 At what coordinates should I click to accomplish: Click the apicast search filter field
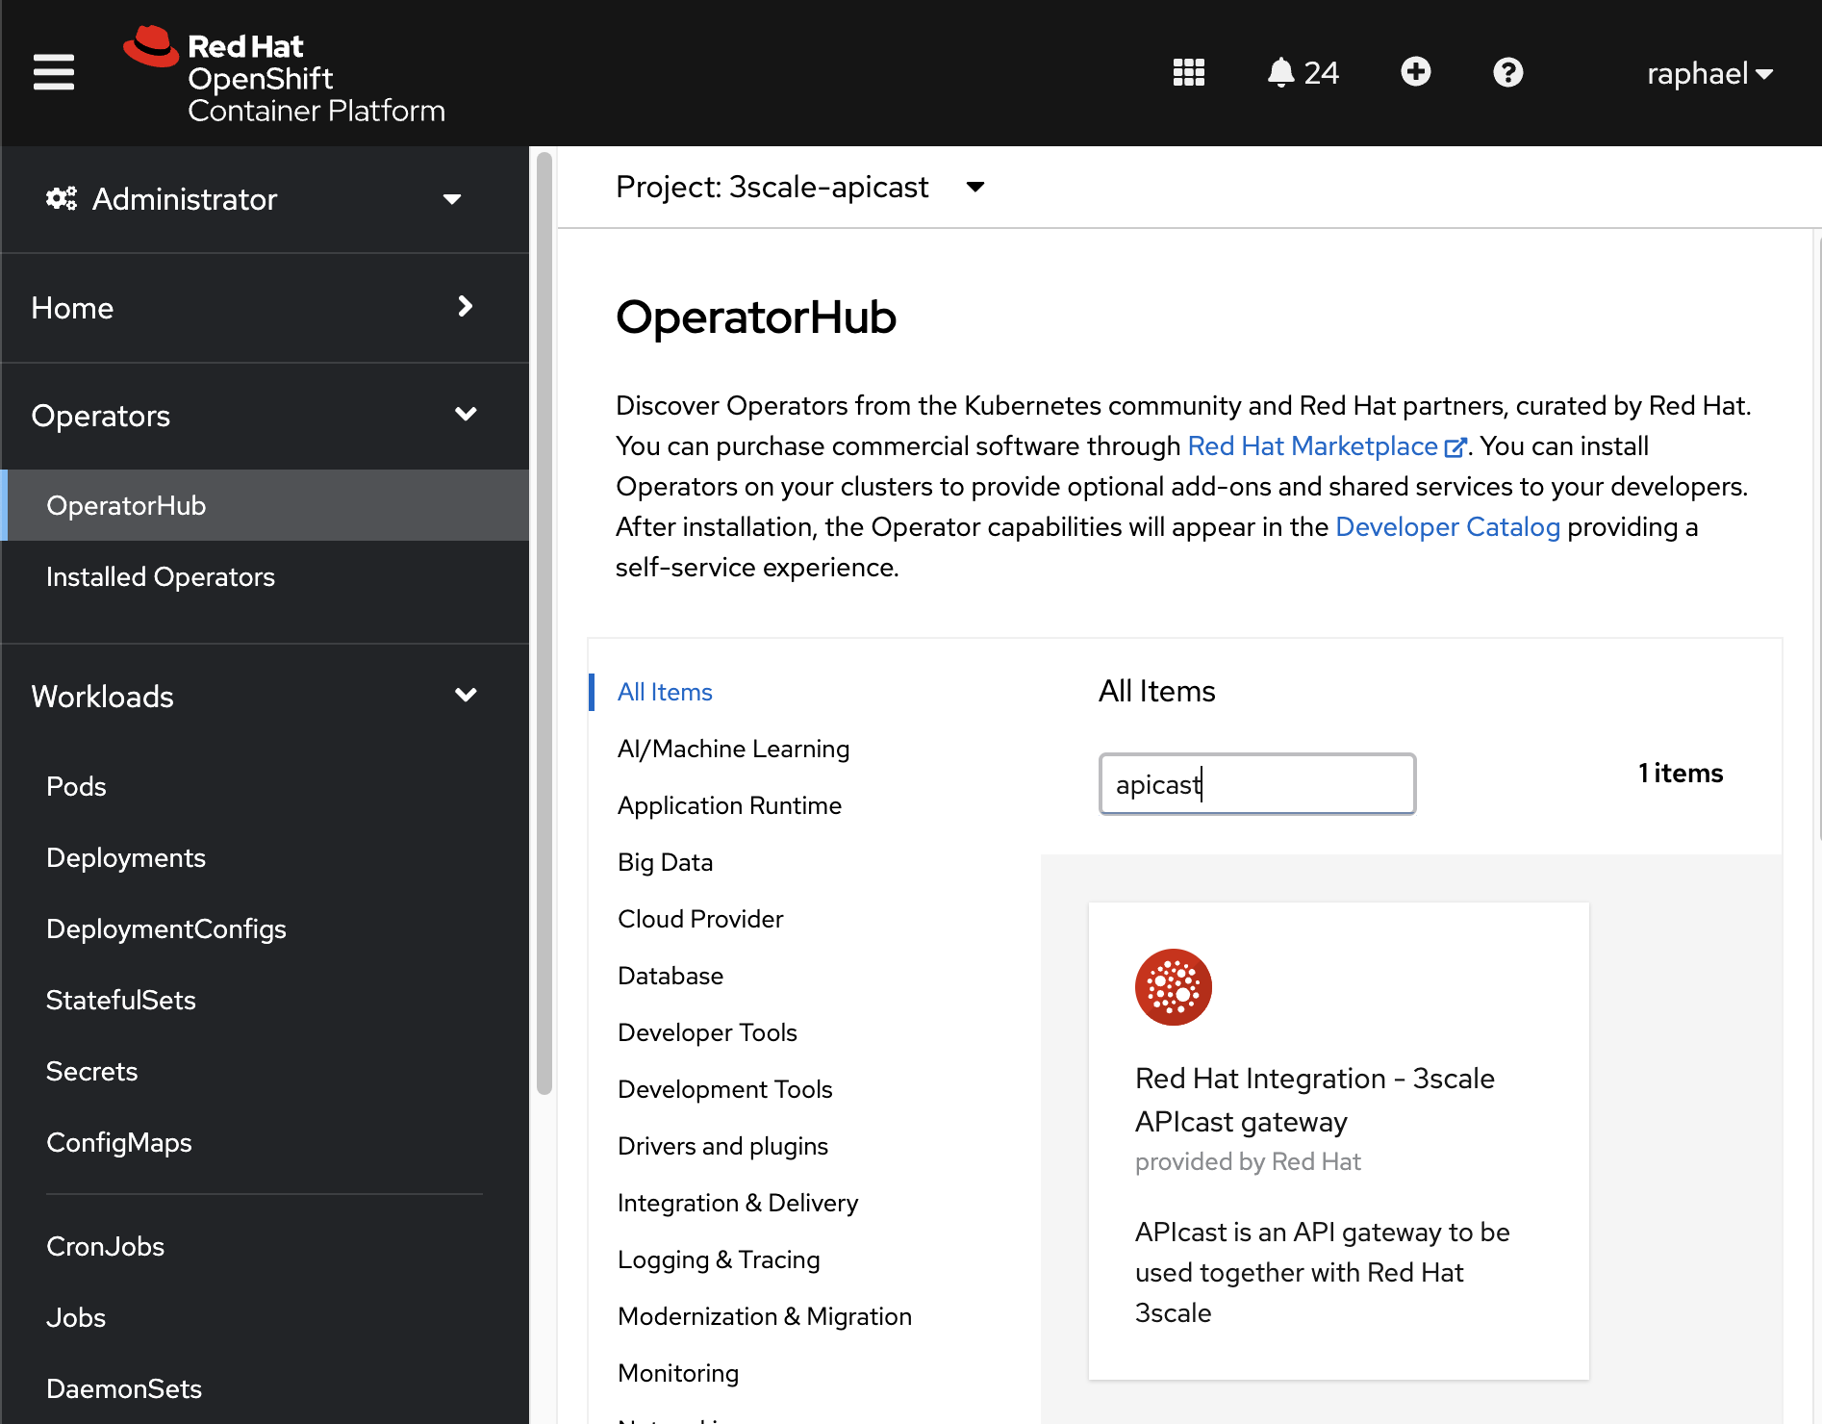tap(1256, 784)
